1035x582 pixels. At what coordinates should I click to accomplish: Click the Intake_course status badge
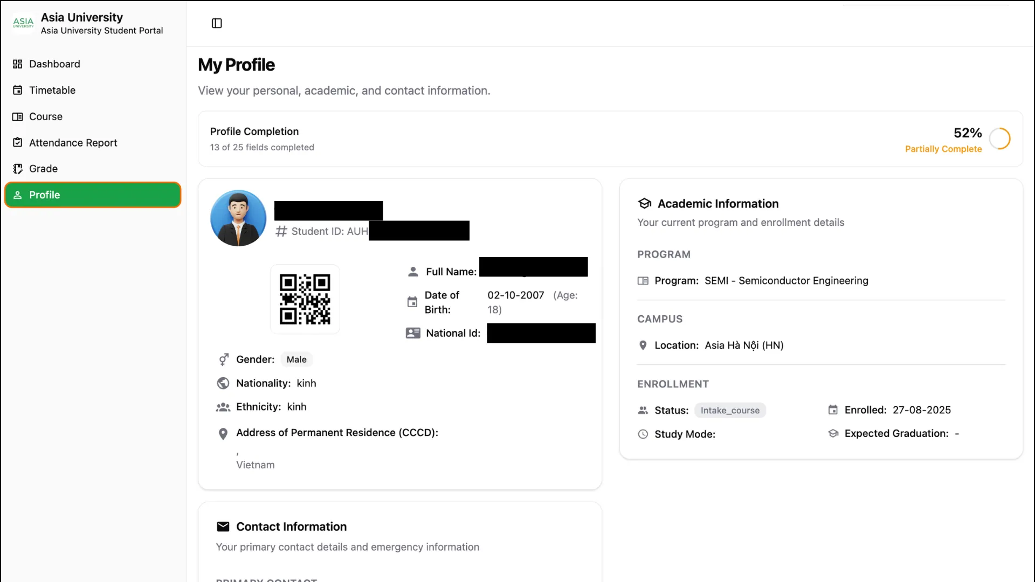coord(730,410)
